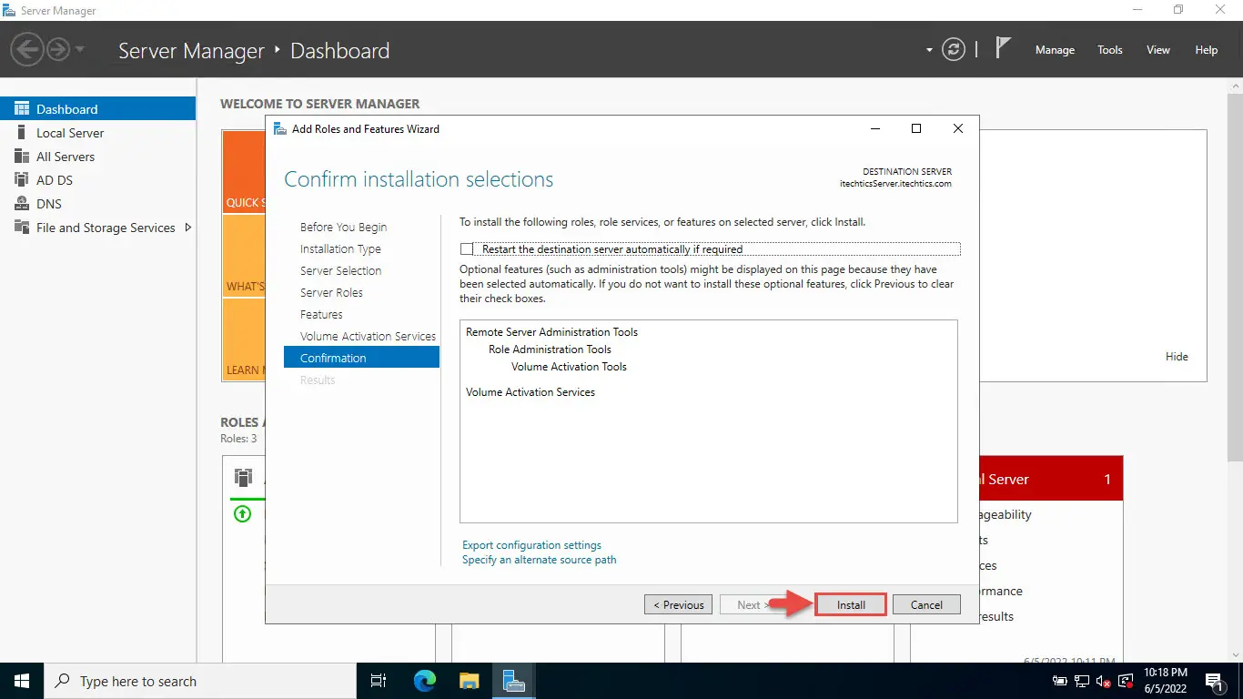Viewport: 1243px width, 699px height.
Task: Cancel the Add Roles and Features Wizard
Action: (926, 604)
